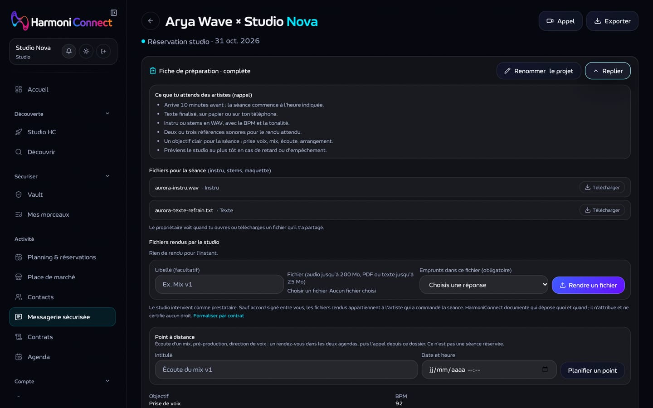653x408 pixels.
Task: Collapse the sidebar with the panel icon
Action: tap(114, 13)
